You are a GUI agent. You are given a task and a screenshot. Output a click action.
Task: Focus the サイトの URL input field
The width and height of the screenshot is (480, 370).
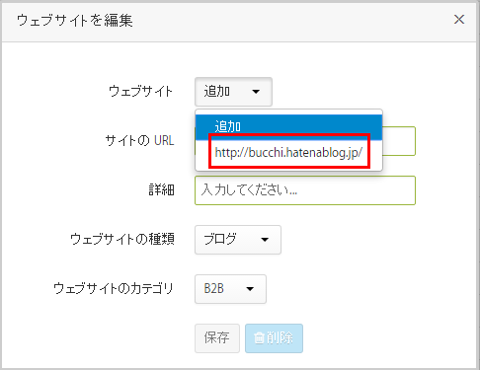pyautogui.click(x=399, y=141)
